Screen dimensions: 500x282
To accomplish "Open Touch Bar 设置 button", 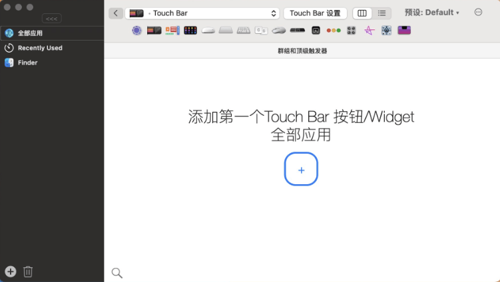I will click(315, 13).
